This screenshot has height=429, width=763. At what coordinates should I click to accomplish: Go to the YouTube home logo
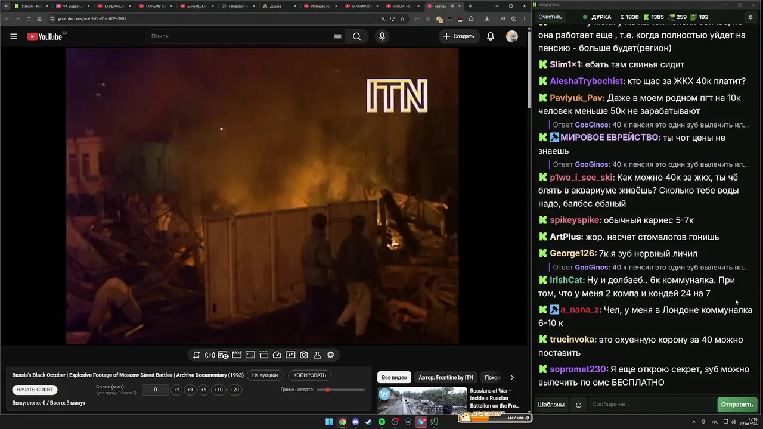point(44,36)
